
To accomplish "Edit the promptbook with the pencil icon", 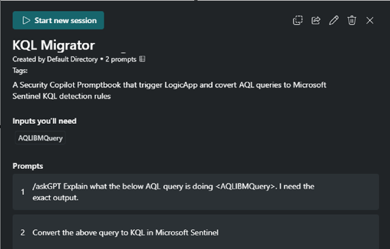I will point(334,20).
